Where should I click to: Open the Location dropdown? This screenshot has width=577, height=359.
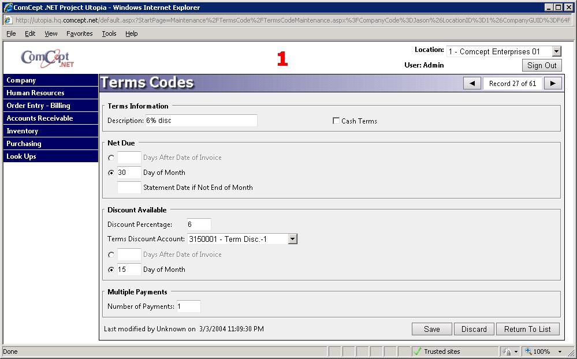(556, 52)
